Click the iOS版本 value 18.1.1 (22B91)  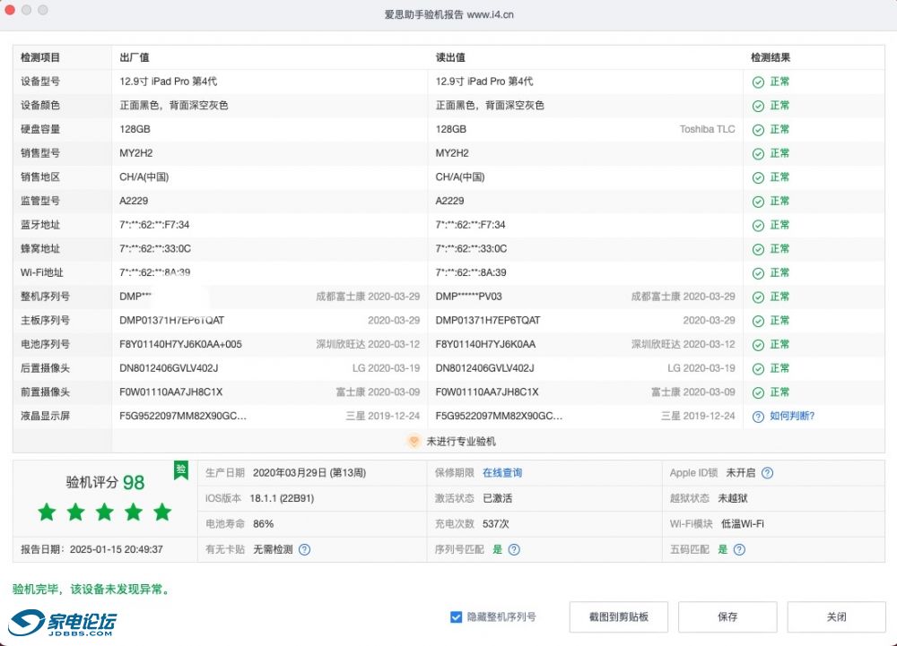click(x=282, y=498)
